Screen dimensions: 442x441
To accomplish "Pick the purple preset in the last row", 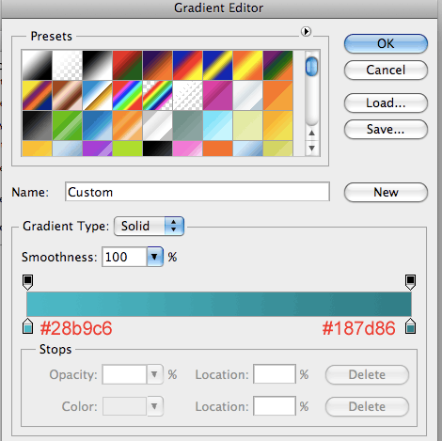I will 97,149.
